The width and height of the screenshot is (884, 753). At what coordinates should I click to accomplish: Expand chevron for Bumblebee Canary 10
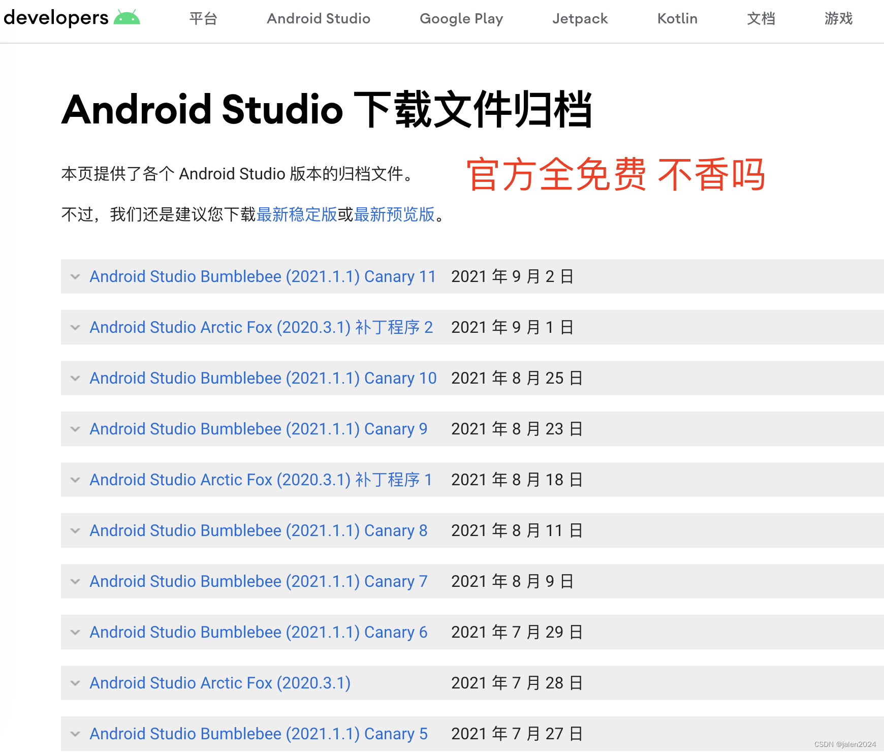tap(75, 378)
